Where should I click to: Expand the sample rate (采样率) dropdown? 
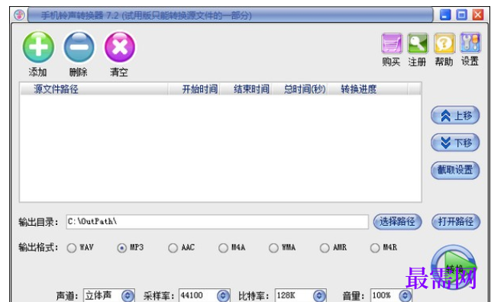[x=223, y=295]
